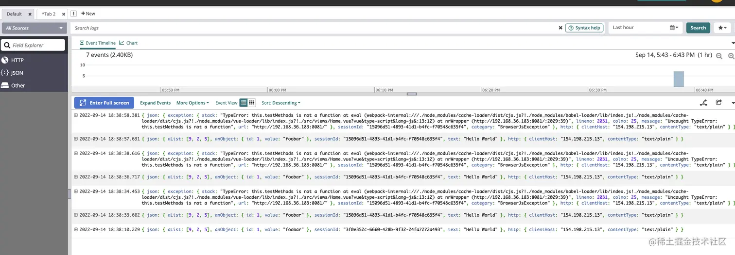Expand the event logged at 18:38:36.717
Screen dimensions: 735x255
pyautogui.click(x=76, y=177)
